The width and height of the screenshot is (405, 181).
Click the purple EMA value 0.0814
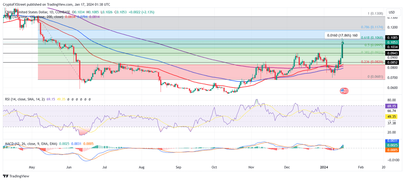tap(94, 17)
